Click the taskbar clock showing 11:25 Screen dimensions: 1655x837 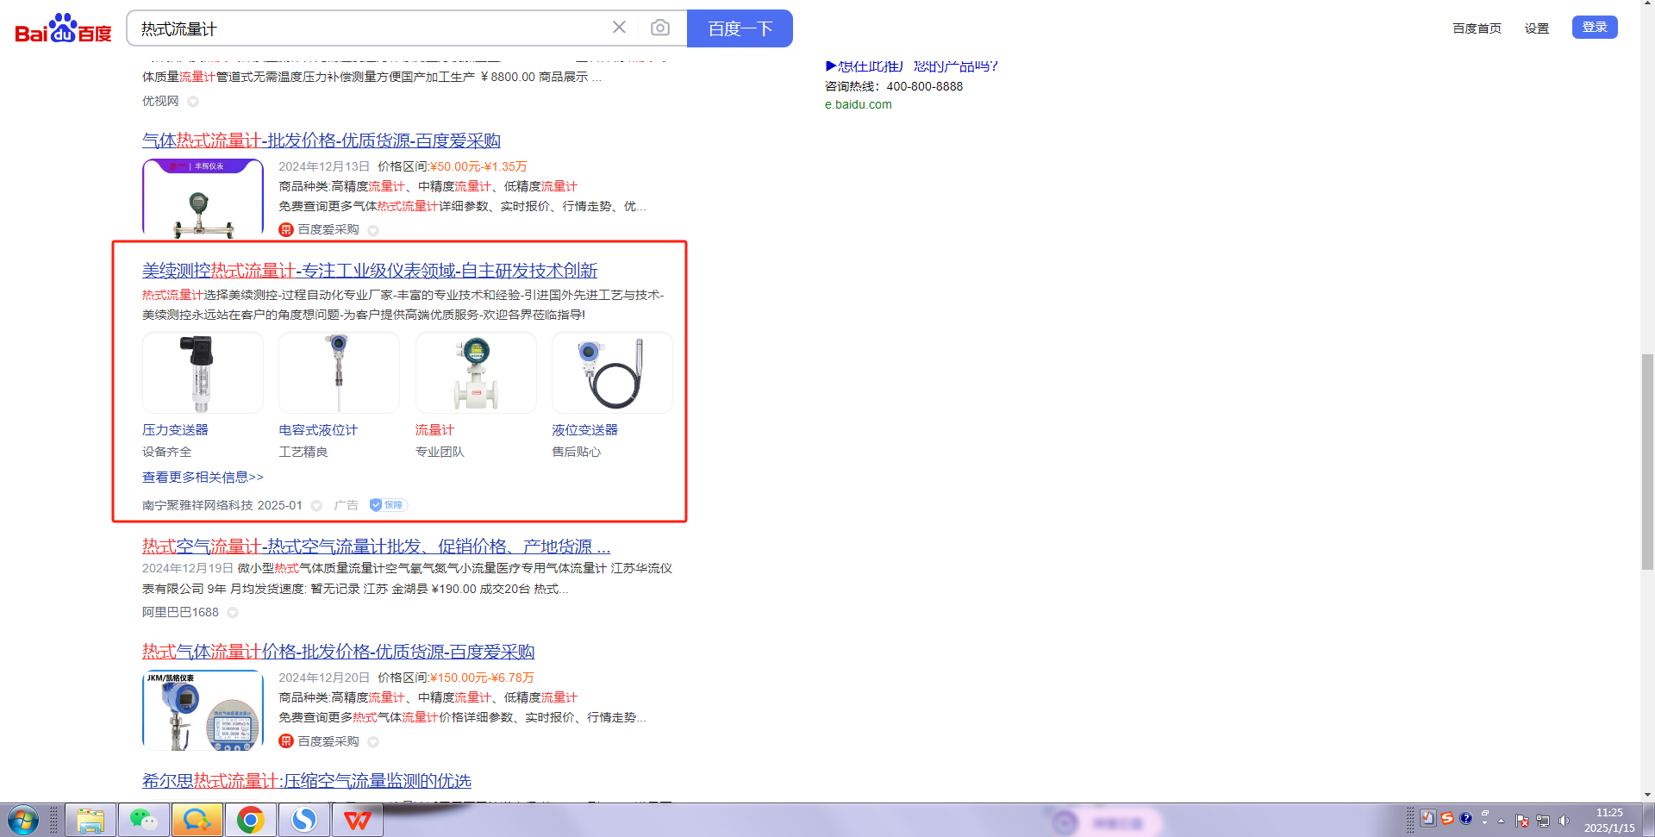pyautogui.click(x=1609, y=820)
